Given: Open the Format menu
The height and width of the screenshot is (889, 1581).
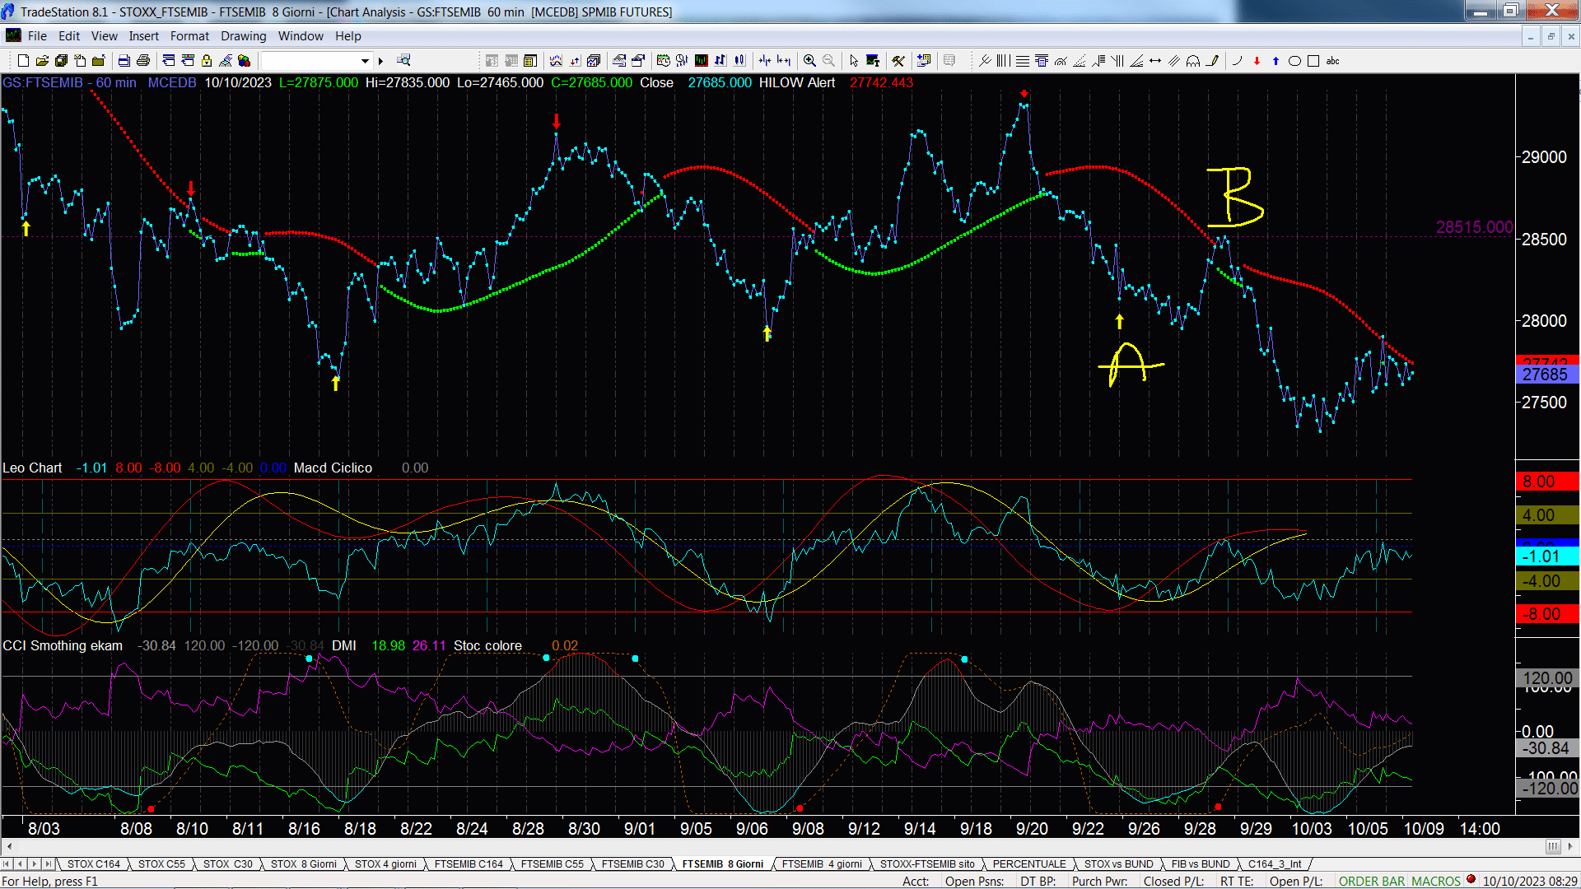Looking at the screenshot, I should (x=189, y=36).
